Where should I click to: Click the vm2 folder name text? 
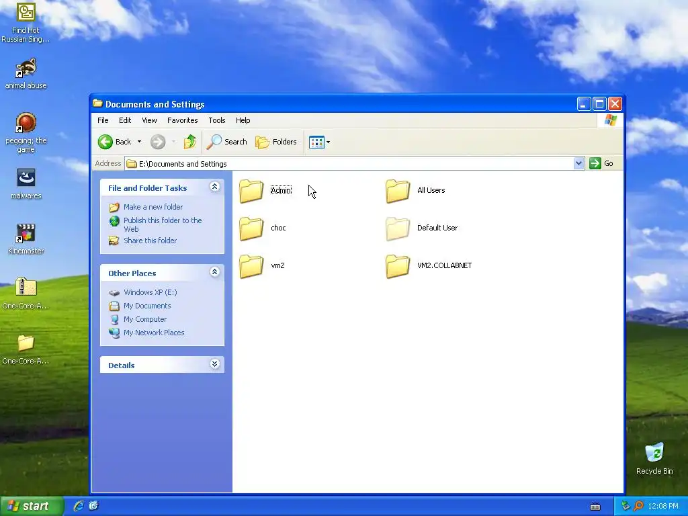click(x=277, y=265)
